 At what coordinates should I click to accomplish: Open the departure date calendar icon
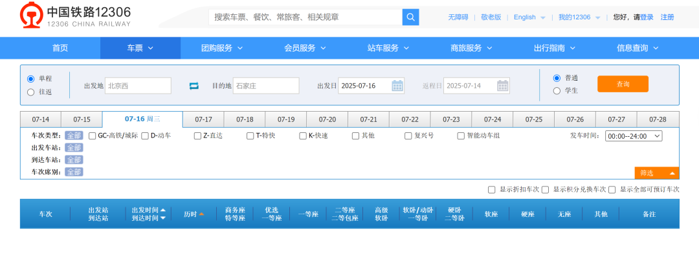pyautogui.click(x=397, y=85)
